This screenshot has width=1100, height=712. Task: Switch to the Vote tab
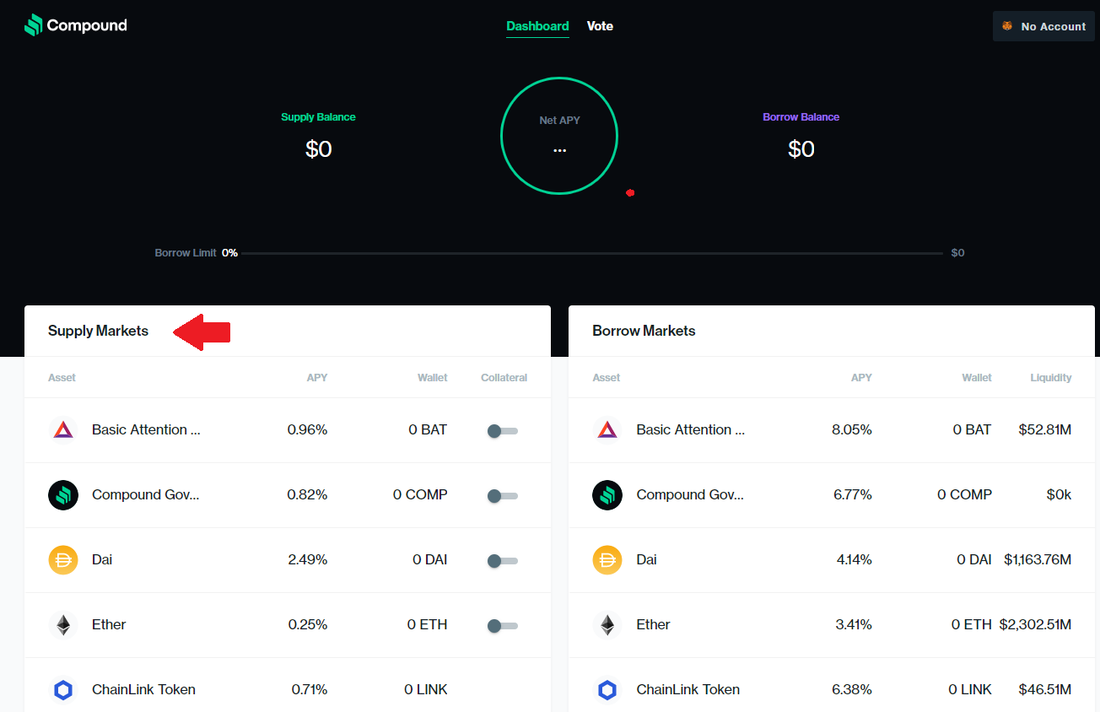tap(600, 26)
